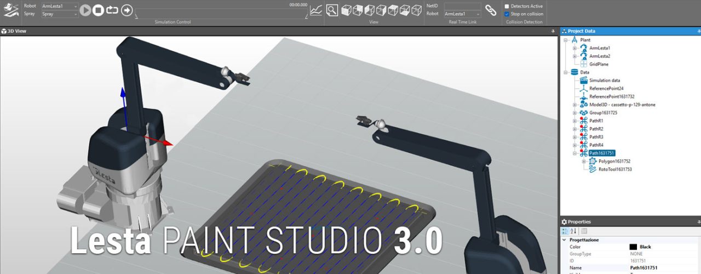Switch Properties to categorized view
Screen dimensions: 701x274
[x=566, y=231]
